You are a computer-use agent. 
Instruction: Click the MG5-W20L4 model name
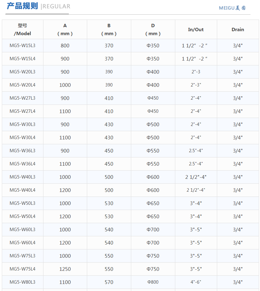(23, 85)
